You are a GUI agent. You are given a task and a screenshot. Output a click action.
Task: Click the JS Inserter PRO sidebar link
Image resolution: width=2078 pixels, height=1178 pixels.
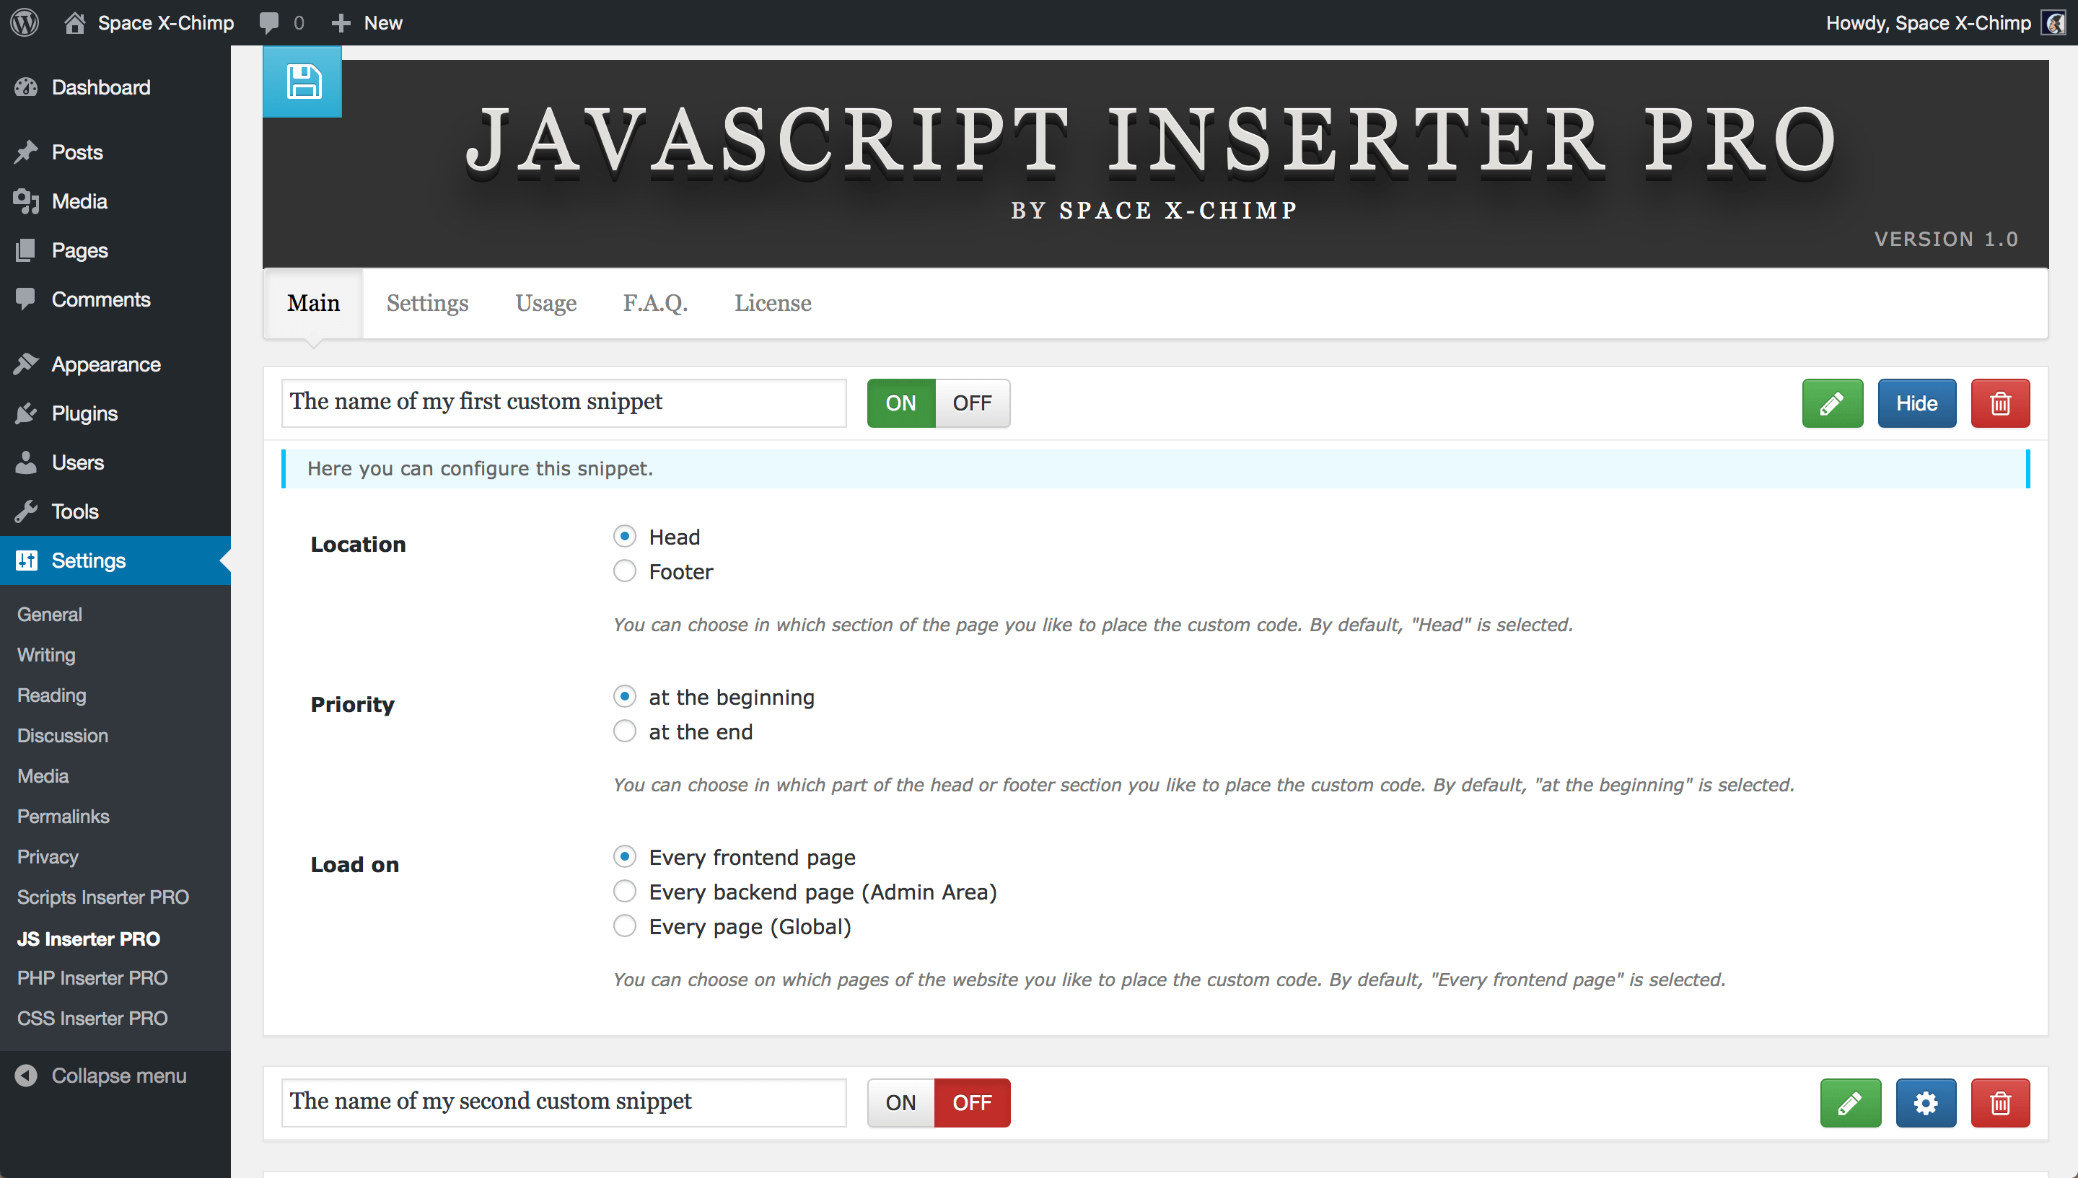[89, 939]
